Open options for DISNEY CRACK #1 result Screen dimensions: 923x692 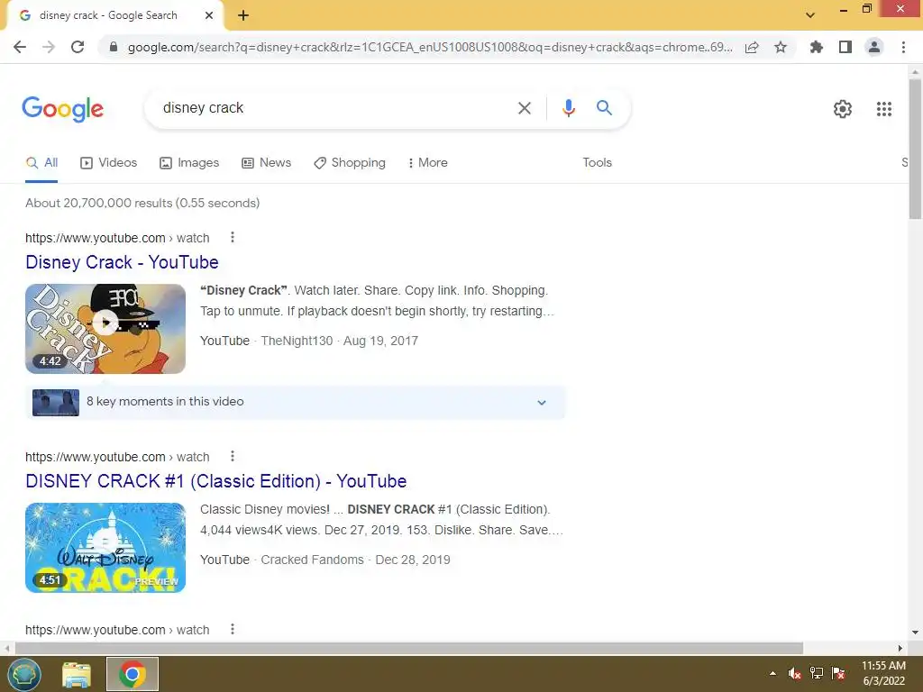pos(233,456)
